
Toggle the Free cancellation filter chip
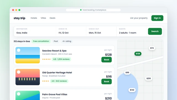tap(41, 41)
